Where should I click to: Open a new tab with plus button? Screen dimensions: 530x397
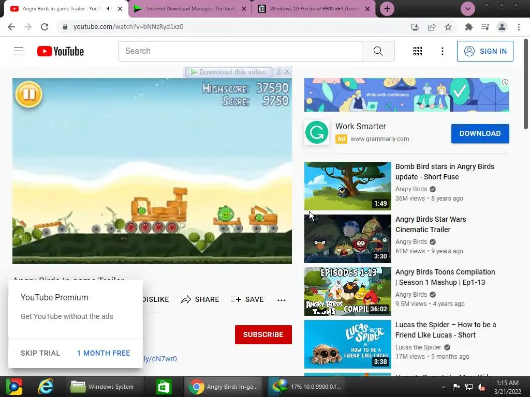(x=387, y=9)
